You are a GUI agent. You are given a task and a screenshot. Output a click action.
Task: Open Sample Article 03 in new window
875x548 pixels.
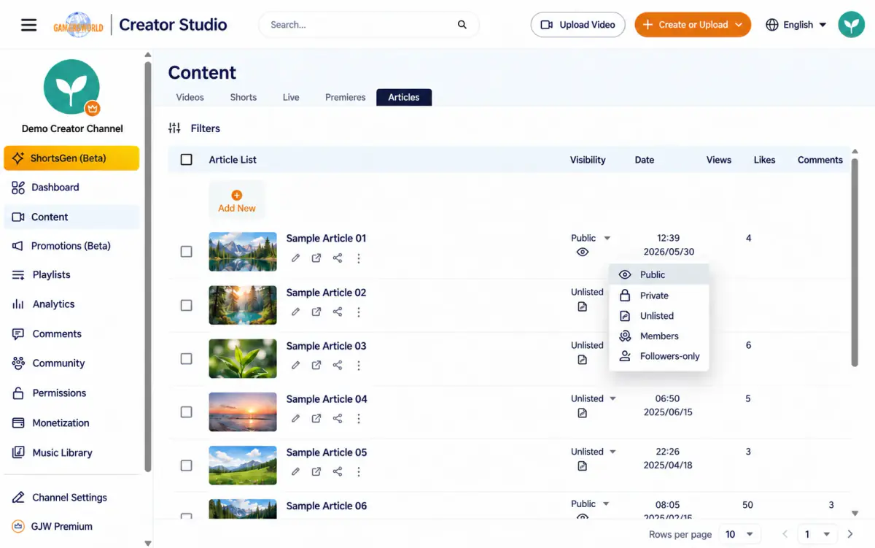[316, 366]
